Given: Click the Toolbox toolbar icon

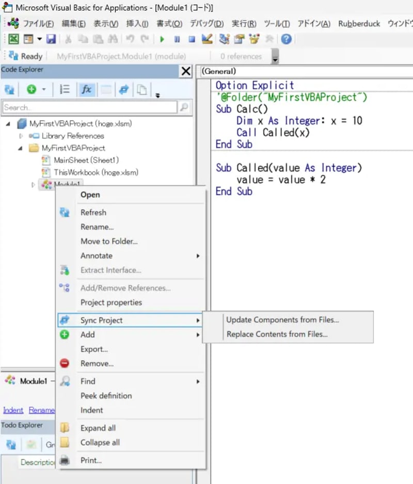Looking at the screenshot, I should coord(269,39).
